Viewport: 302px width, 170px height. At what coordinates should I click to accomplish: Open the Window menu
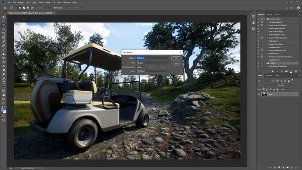click(67, 2)
